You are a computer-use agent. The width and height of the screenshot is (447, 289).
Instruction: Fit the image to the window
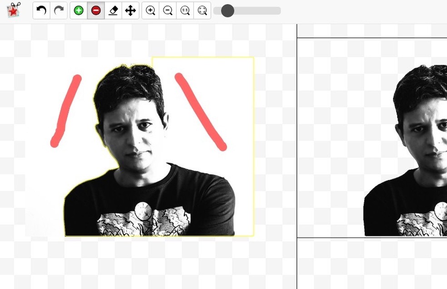pyautogui.click(x=202, y=10)
